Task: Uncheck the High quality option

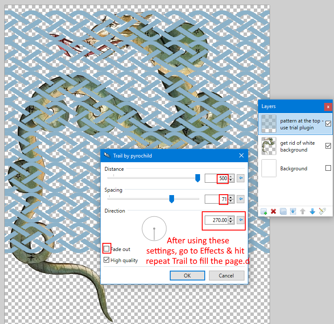Action: coord(106,260)
